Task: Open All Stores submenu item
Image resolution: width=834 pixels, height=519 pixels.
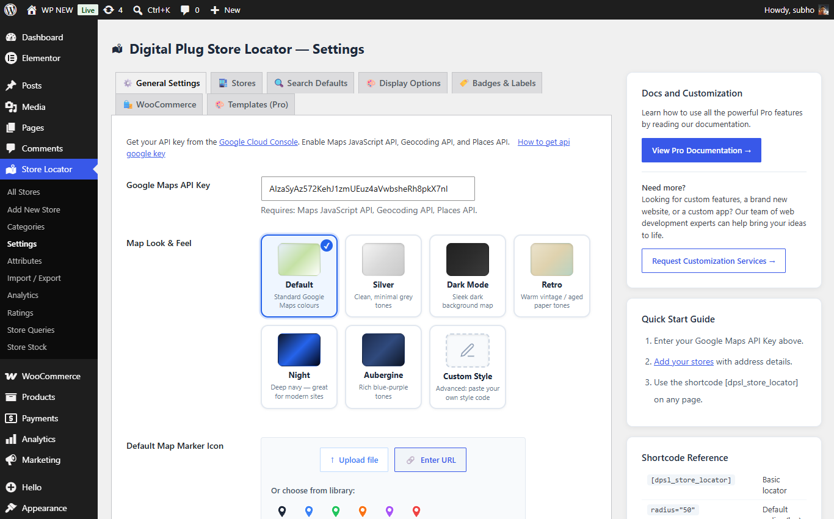Action: coord(24,192)
